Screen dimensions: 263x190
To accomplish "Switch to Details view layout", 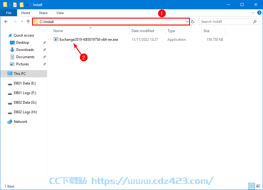I will coord(252,186).
